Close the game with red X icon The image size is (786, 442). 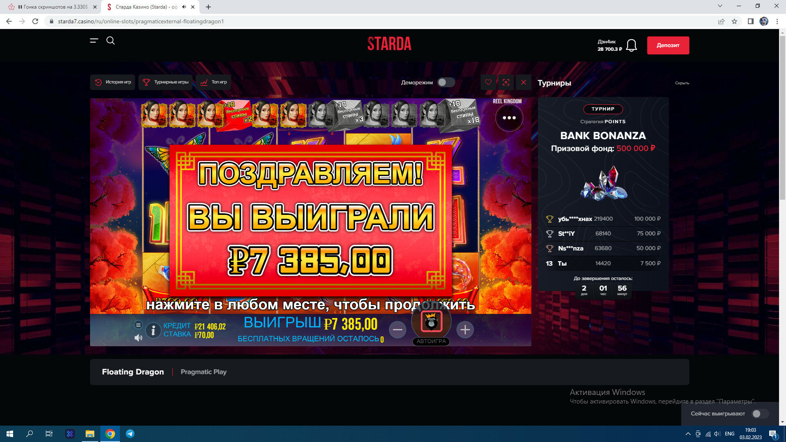tap(524, 82)
